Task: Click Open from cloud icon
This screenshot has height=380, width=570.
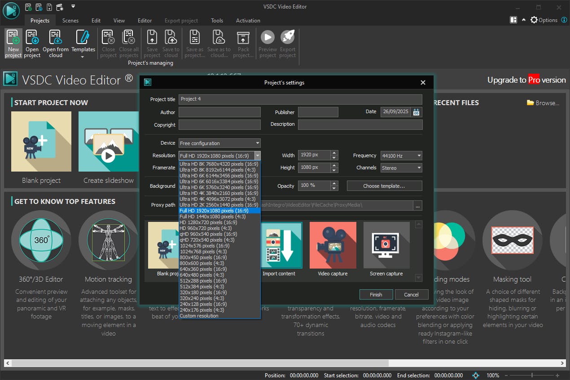Action: 56,43
